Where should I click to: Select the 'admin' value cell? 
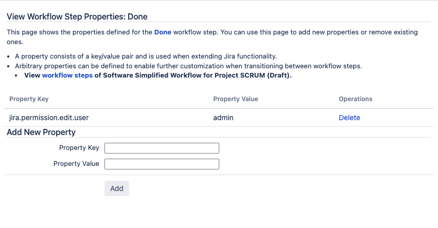point(223,118)
